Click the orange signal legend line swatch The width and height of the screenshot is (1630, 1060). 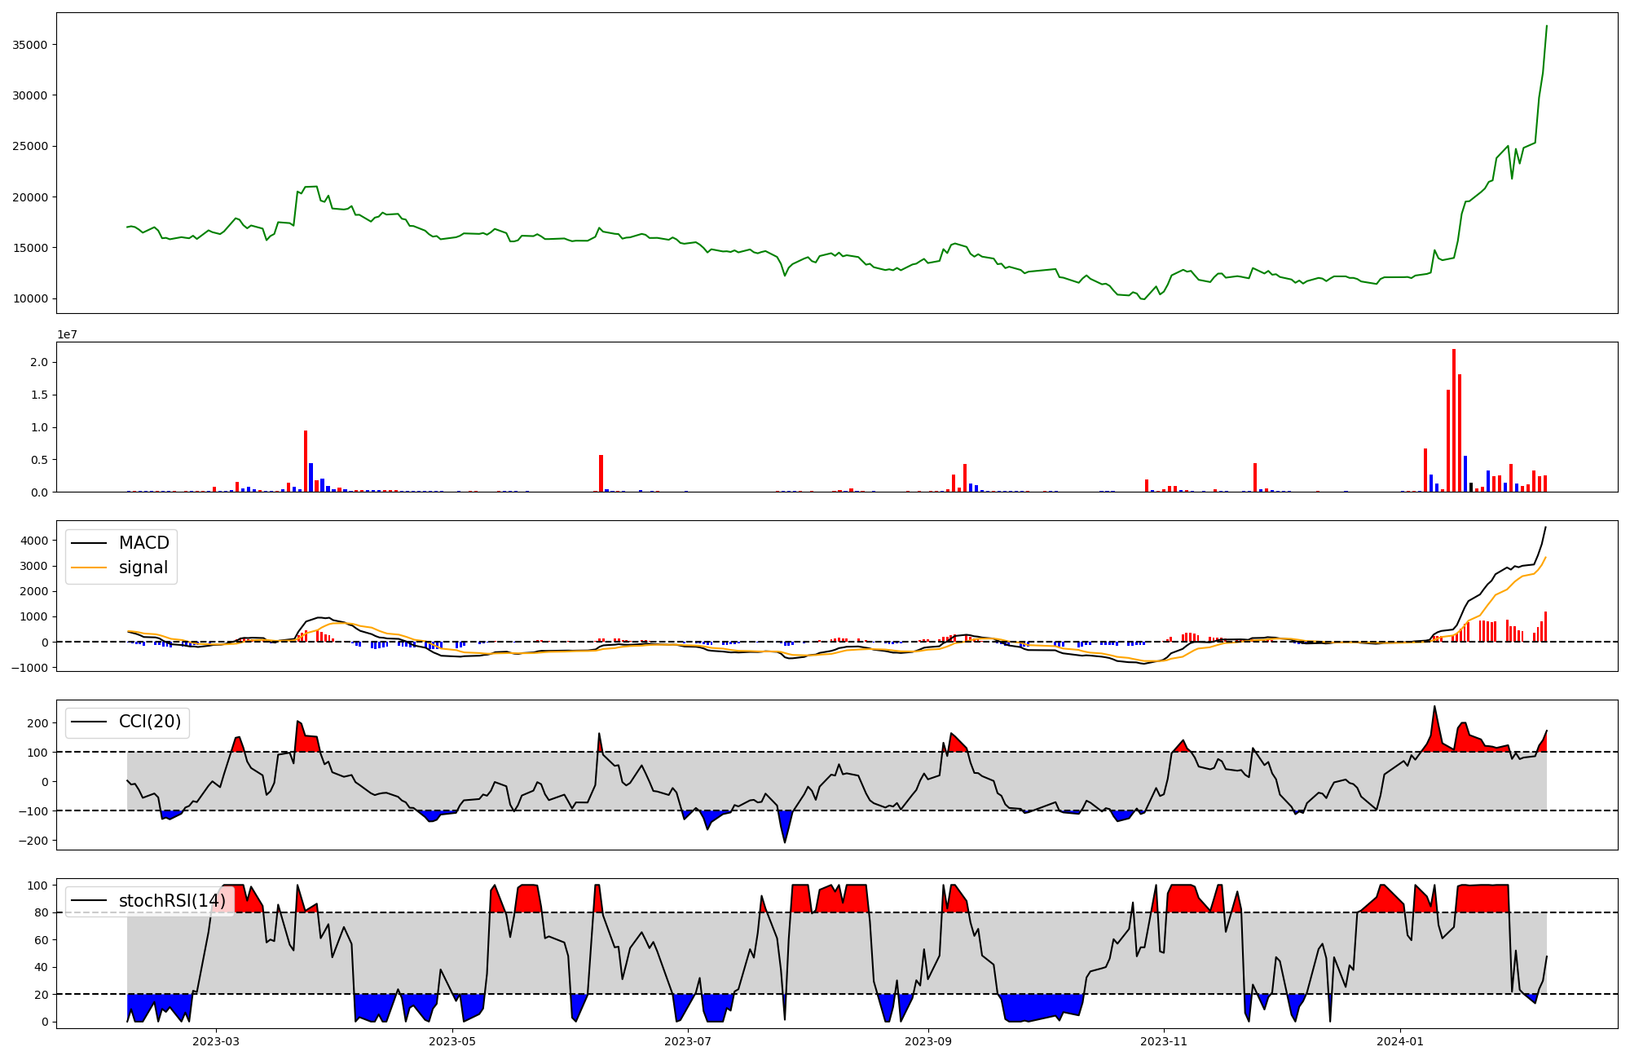(89, 568)
